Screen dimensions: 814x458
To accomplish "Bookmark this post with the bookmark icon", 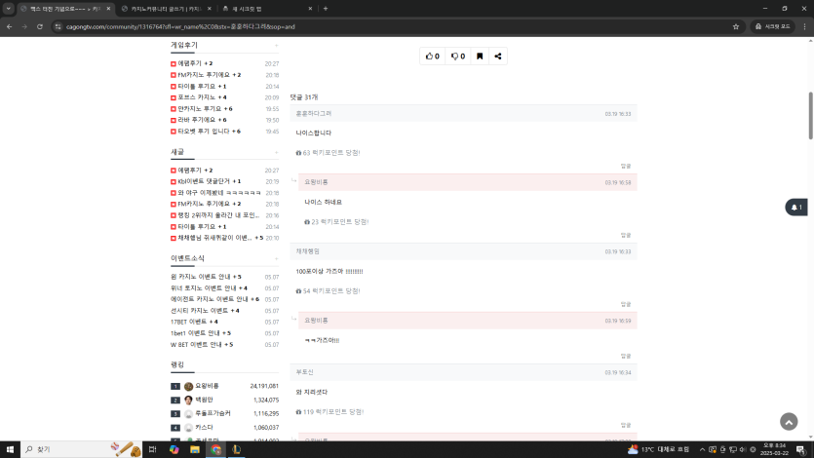I will point(480,56).
